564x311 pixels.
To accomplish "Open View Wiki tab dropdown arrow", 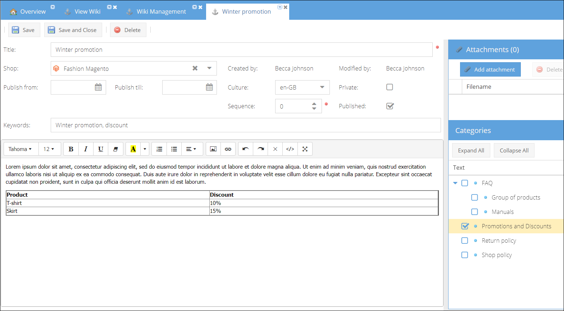I will coord(109,7).
